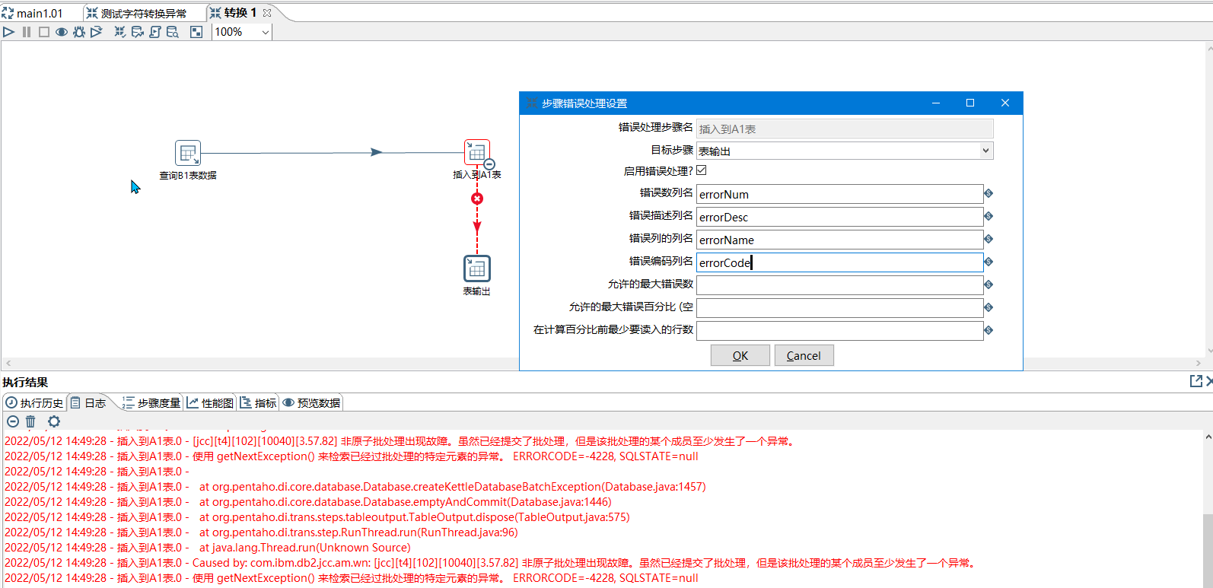Open the 性能图 tab
The width and height of the screenshot is (1213, 588).
(x=211, y=403)
